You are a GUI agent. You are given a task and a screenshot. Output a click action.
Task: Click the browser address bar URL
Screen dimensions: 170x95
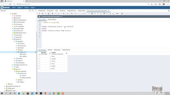pos(23,4)
